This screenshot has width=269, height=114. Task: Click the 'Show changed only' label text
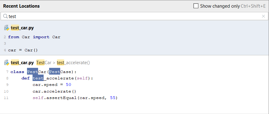tap(220, 6)
